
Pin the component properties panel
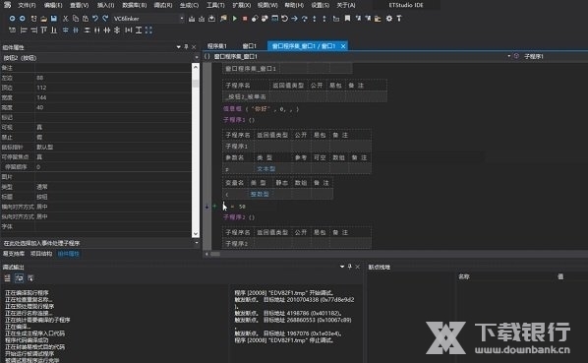click(186, 47)
